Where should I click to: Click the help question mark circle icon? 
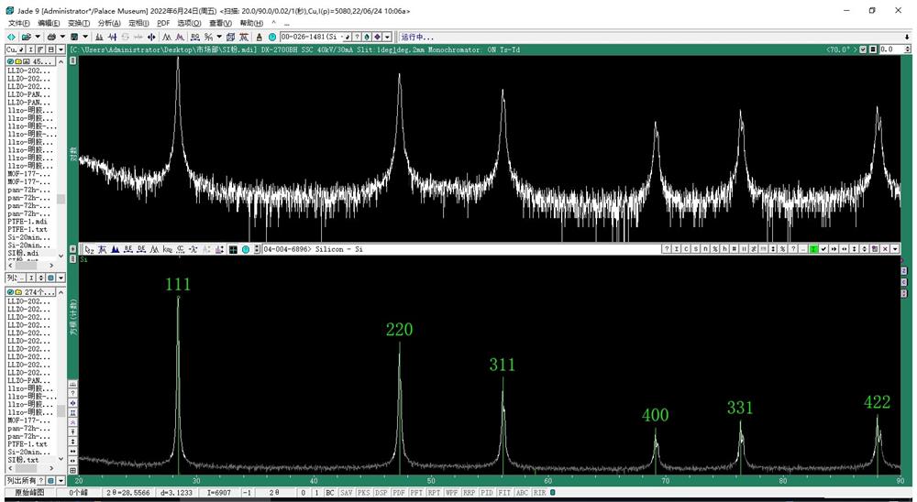[272, 37]
